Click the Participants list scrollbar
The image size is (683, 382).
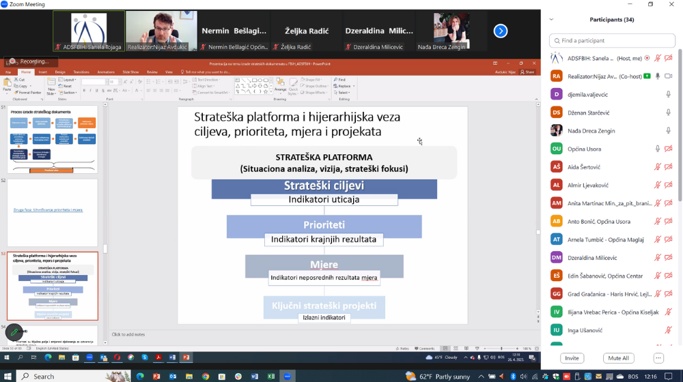click(680, 126)
